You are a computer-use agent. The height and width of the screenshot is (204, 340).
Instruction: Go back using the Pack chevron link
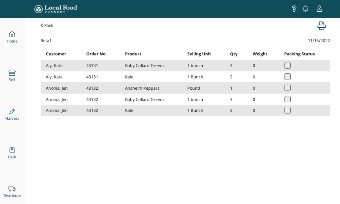pos(47,25)
